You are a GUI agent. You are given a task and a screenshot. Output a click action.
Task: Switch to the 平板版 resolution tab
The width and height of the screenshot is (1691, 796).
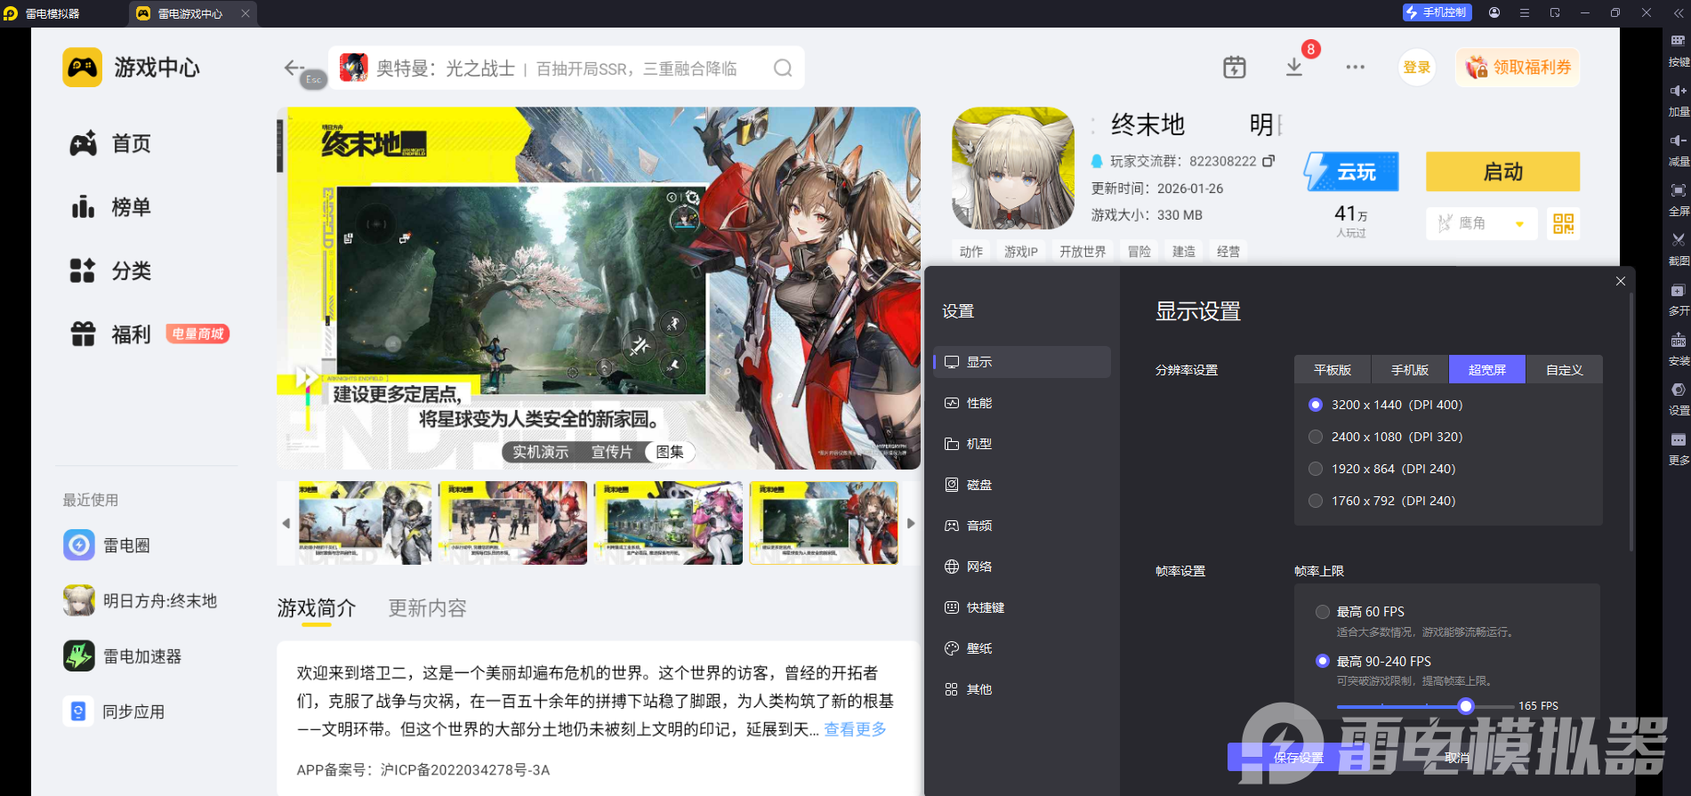click(1333, 370)
